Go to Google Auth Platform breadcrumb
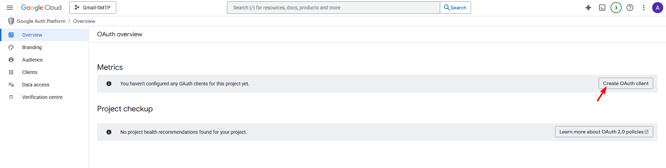This screenshot has height=168, width=666. (41, 21)
